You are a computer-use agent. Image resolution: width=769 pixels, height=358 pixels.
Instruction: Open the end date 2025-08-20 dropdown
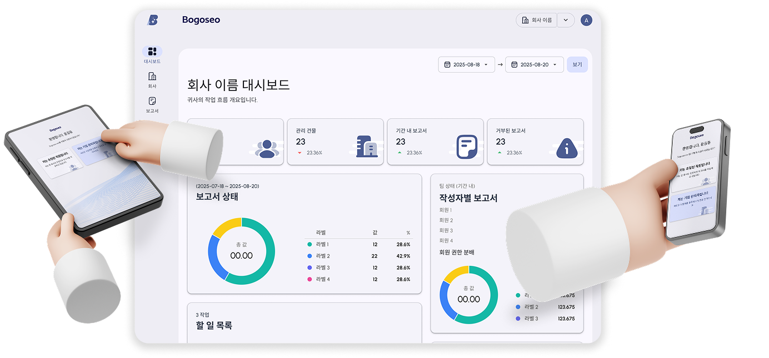pos(534,64)
